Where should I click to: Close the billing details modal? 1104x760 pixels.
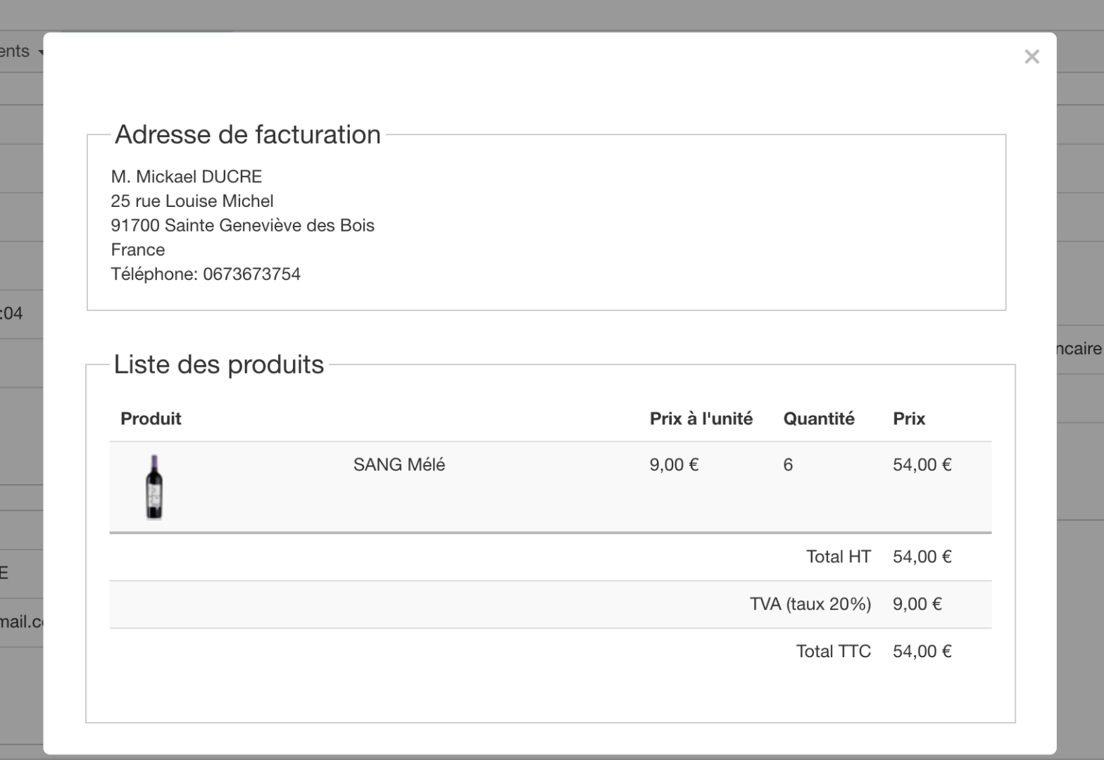click(1031, 57)
